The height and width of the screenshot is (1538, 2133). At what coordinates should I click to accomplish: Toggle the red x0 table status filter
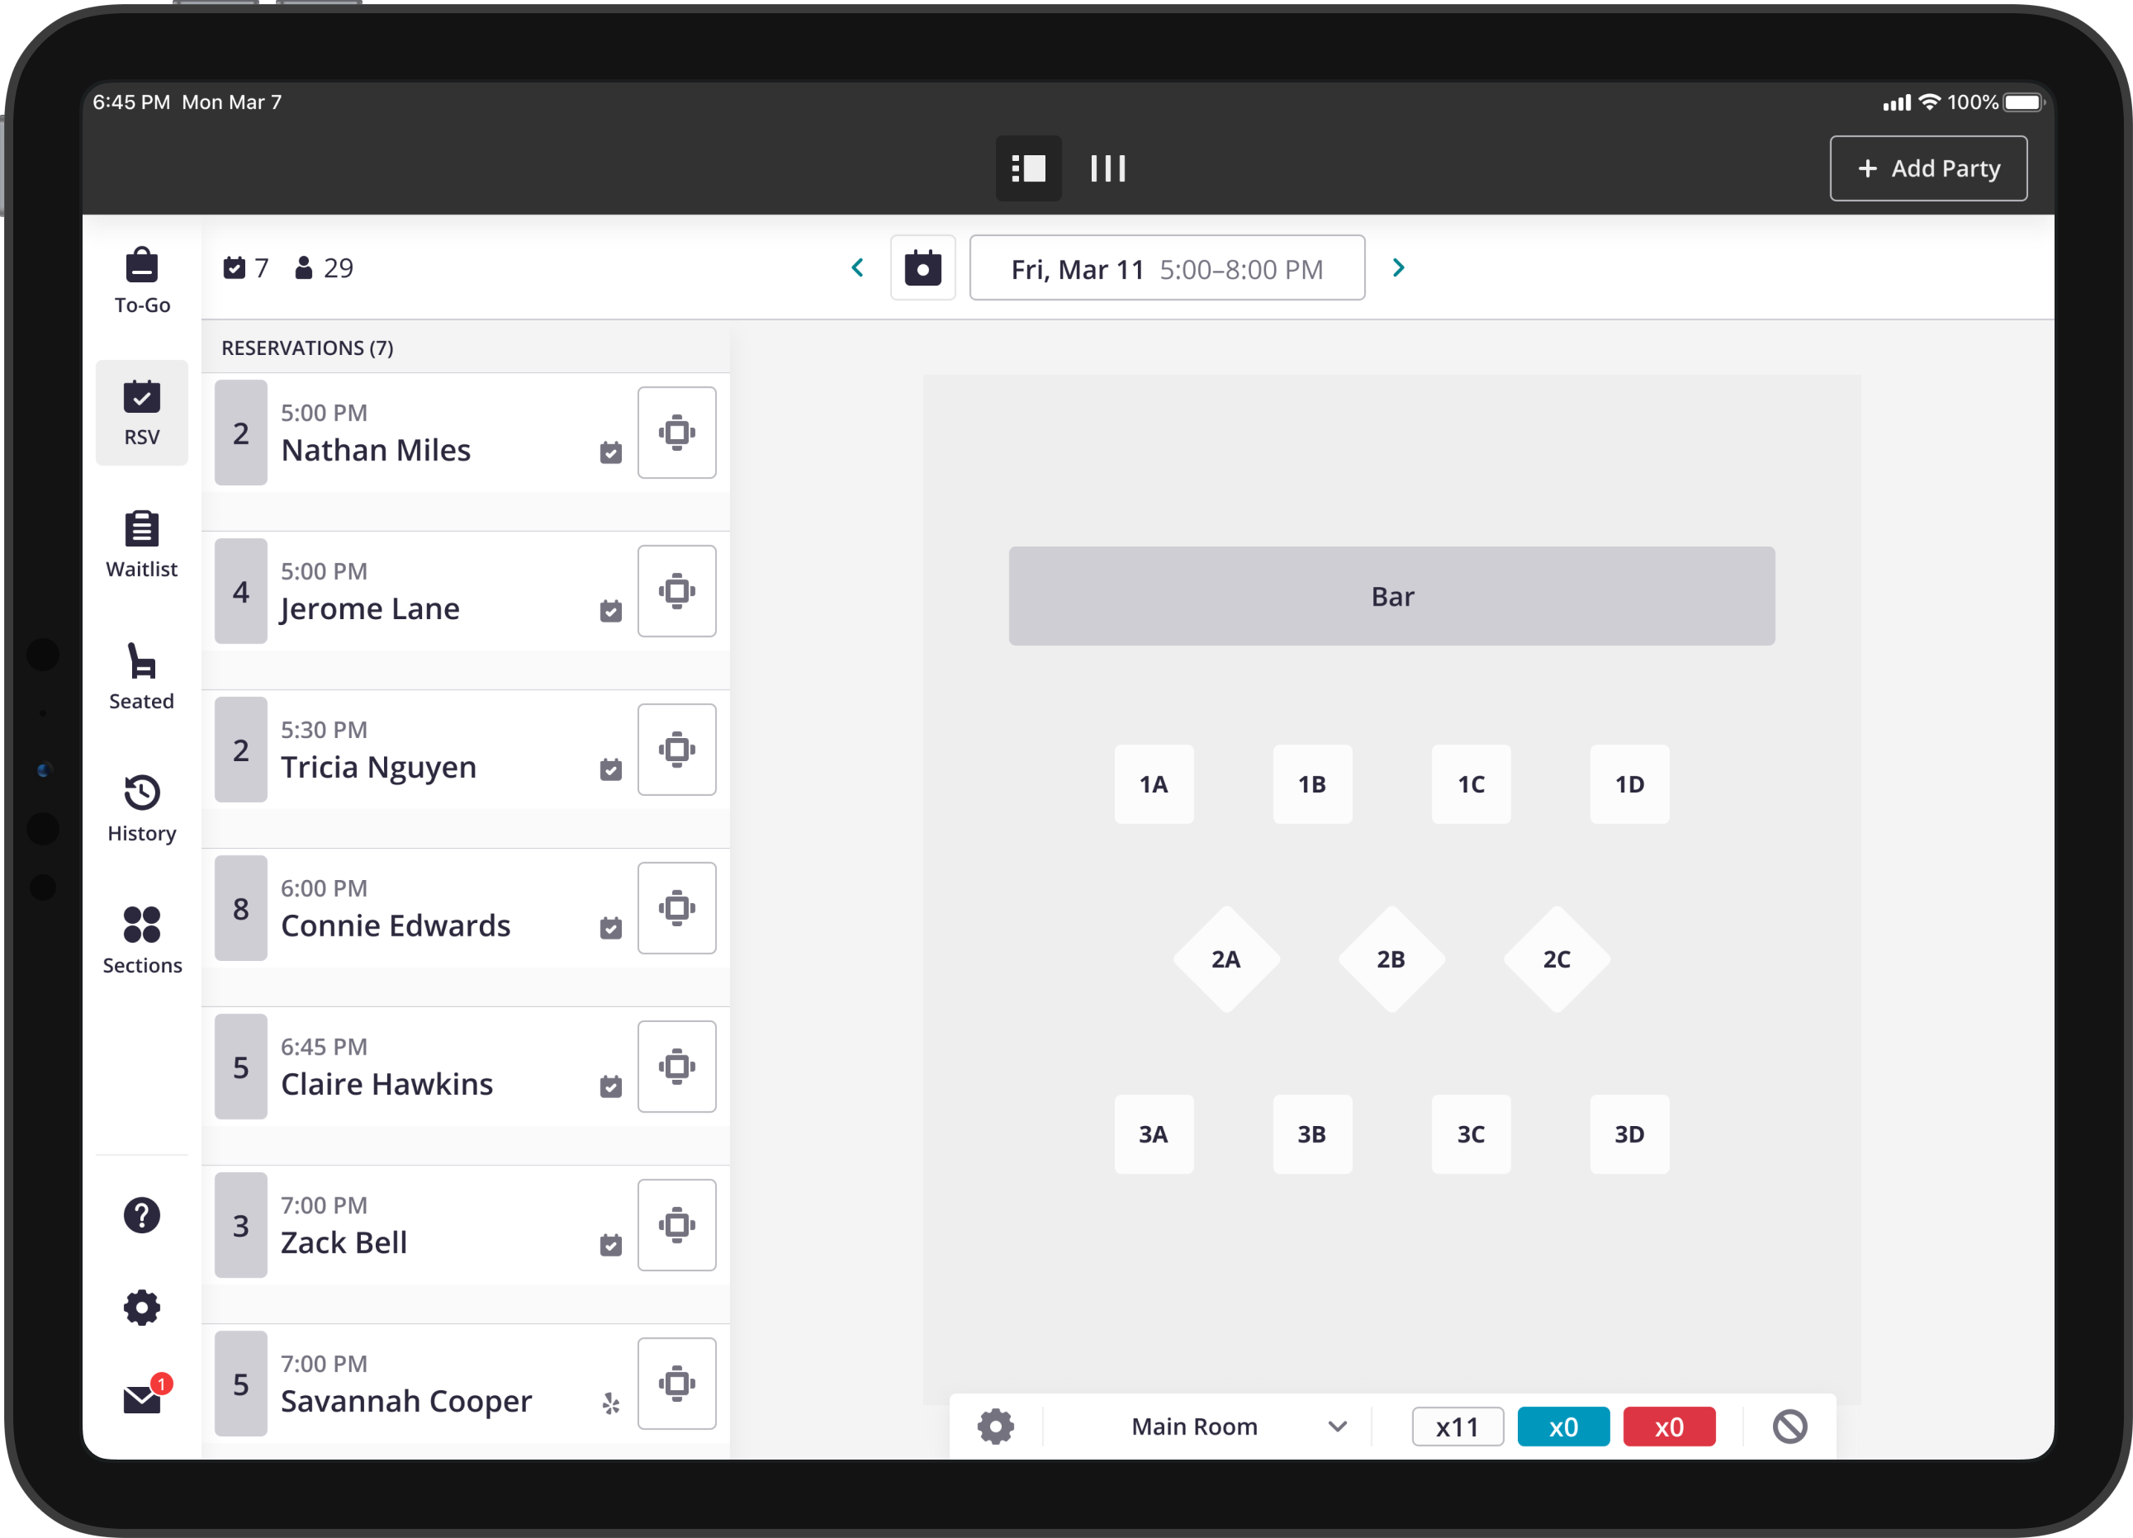coord(1670,1426)
